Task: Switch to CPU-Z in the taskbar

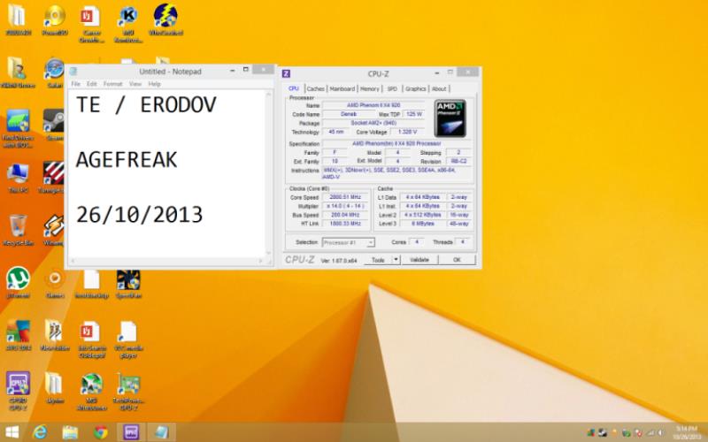Action: (x=131, y=431)
